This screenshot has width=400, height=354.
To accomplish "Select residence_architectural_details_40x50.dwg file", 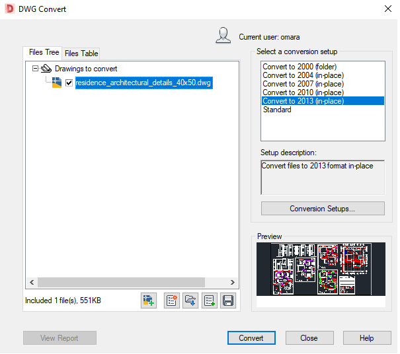I will click(x=144, y=83).
